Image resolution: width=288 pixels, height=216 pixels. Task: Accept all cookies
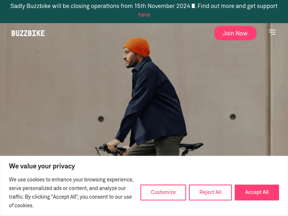(257, 192)
